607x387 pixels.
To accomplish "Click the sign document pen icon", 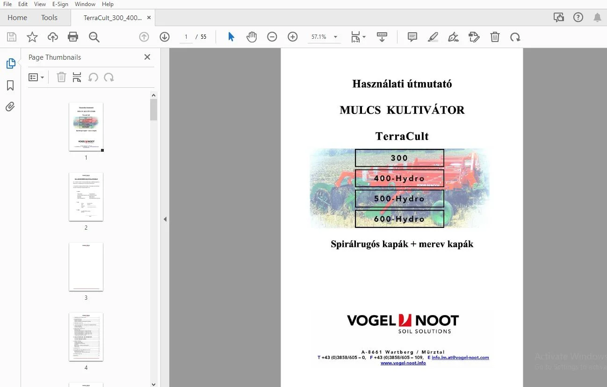I will tap(453, 37).
